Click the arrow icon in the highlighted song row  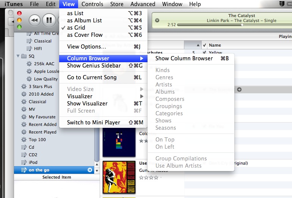click(239, 90)
